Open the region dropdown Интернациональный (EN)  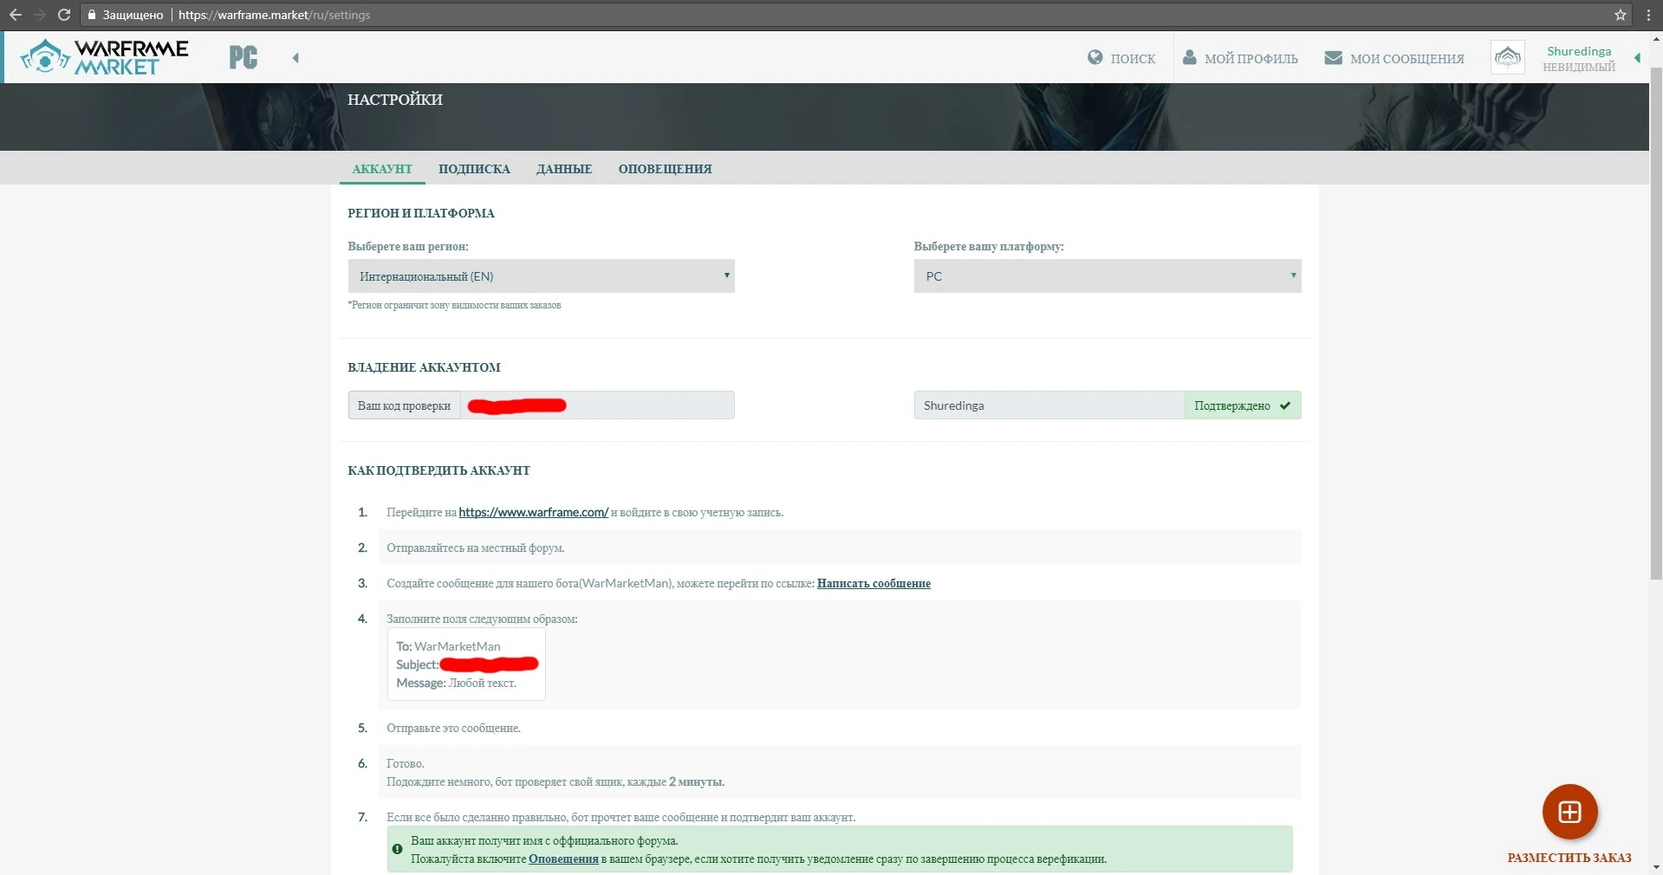click(x=541, y=276)
